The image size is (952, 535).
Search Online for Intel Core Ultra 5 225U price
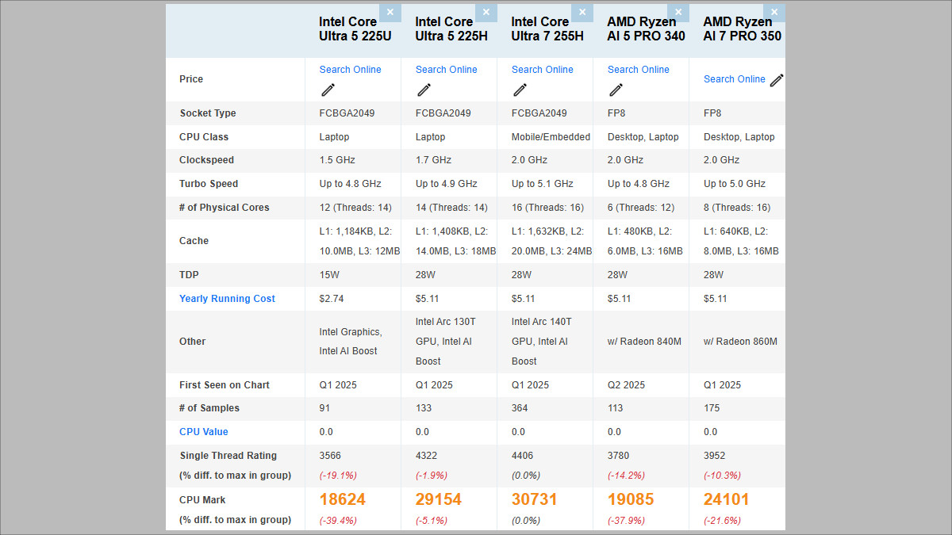tap(351, 69)
